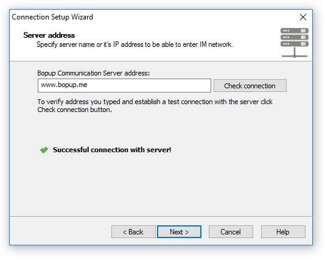Test the server with Check connection
The width and height of the screenshot is (325, 260).
point(250,86)
